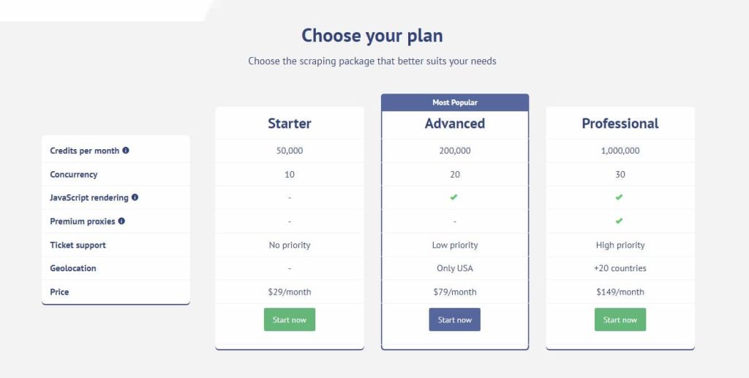Click the Choose your plan title

[x=372, y=36]
